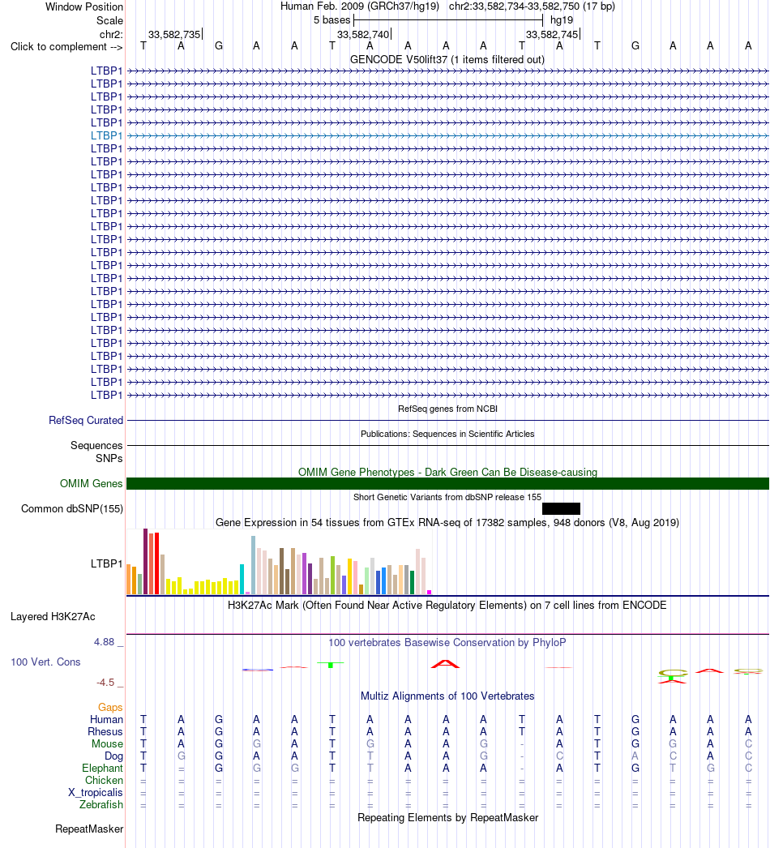Open 'Repeating Elements by RepeatMasker' track title

(447, 818)
